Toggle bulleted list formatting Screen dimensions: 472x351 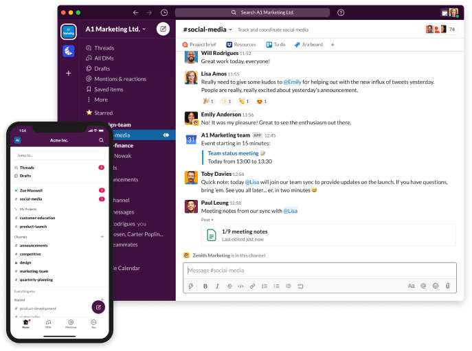pyautogui.click(x=276, y=286)
